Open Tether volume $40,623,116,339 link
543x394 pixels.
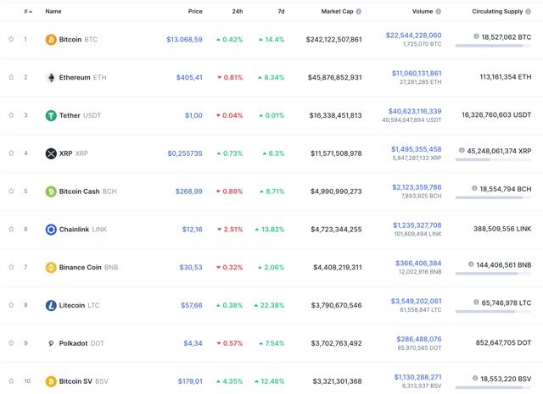point(415,111)
